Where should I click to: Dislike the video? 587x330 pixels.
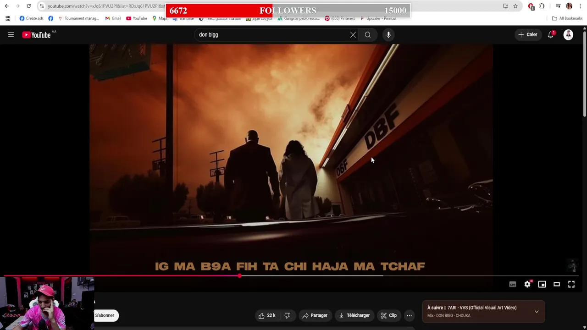[x=288, y=315]
